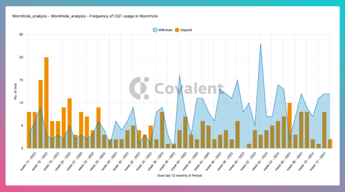This screenshot has width=345, height=192.
Task: Click the week 02 - 2024 axis label
Action: [x=260, y=161]
